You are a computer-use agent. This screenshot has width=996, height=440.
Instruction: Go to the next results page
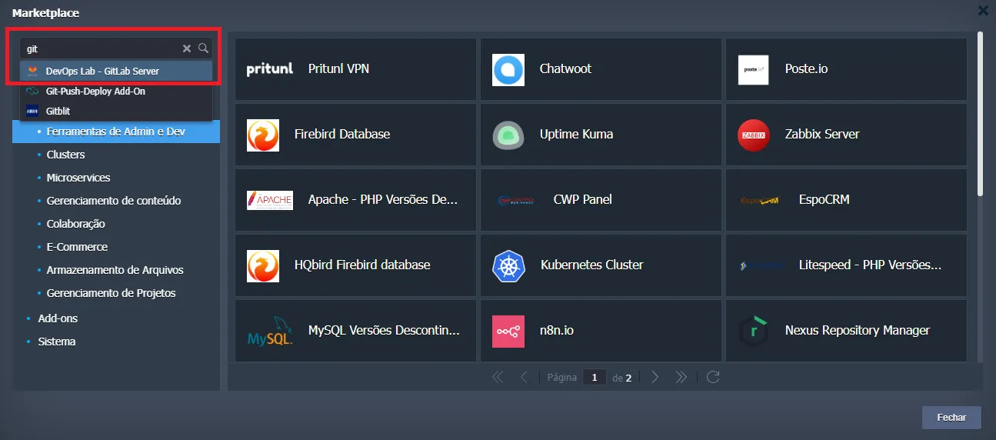pyautogui.click(x=655, y=377)
